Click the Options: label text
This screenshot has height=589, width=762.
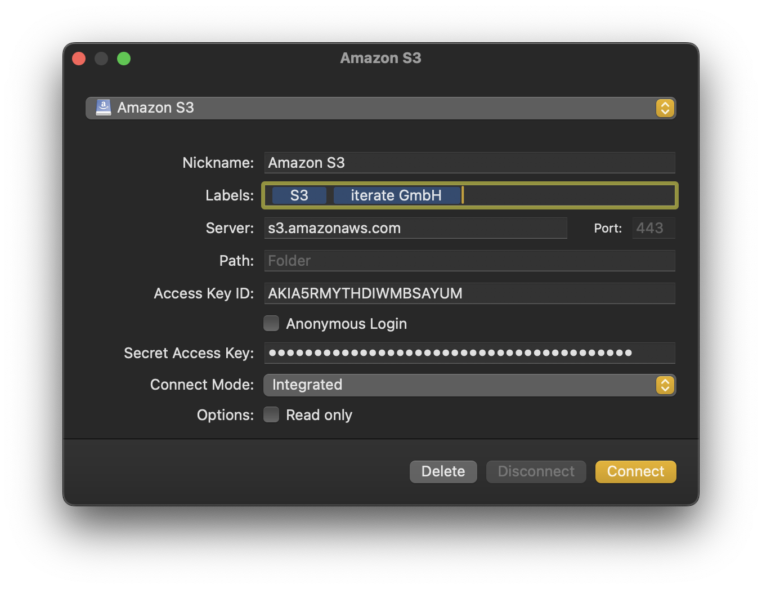[x=225, y=415]
